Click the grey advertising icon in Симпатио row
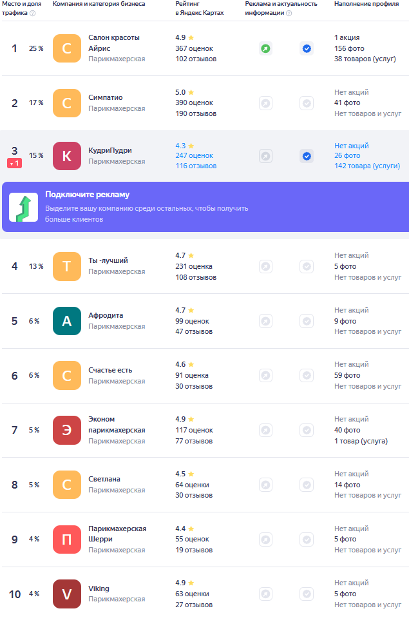 click(x=265, y=103)
